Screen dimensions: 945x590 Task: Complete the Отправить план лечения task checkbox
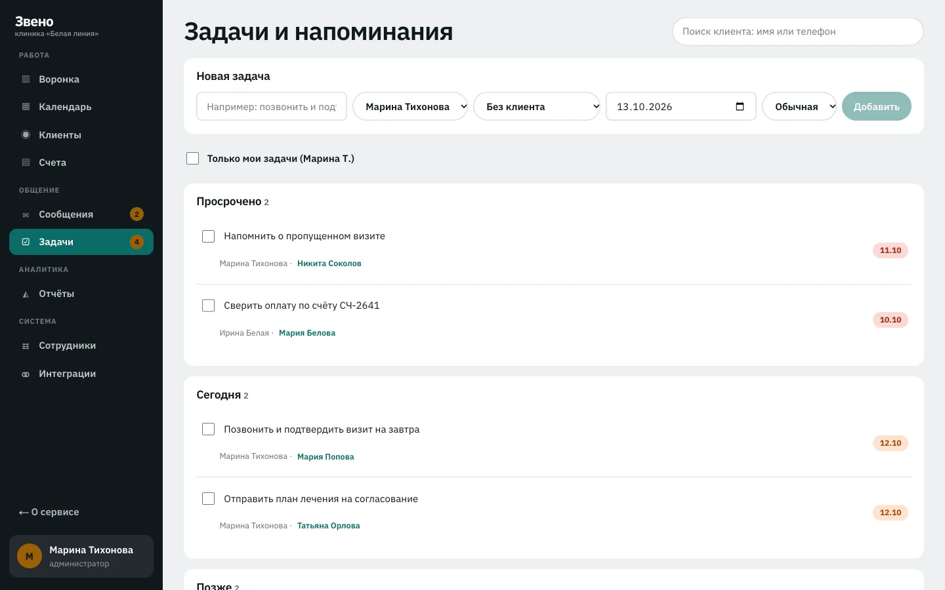209,499
